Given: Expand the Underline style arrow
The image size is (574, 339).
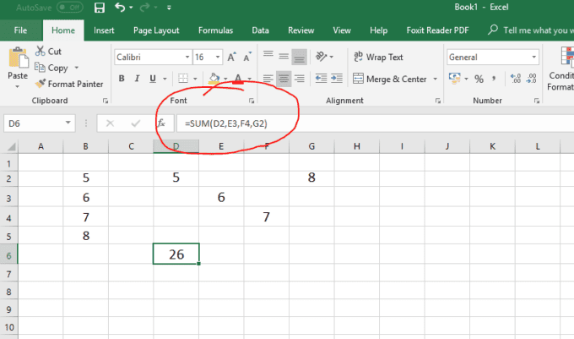Looking at the screenshot, I should point(165,79).
